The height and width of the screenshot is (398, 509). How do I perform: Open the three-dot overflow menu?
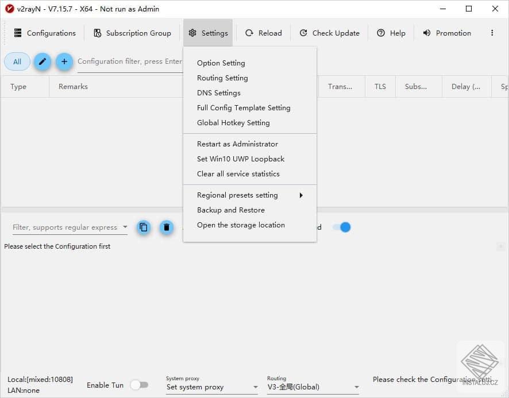point(492,33)
